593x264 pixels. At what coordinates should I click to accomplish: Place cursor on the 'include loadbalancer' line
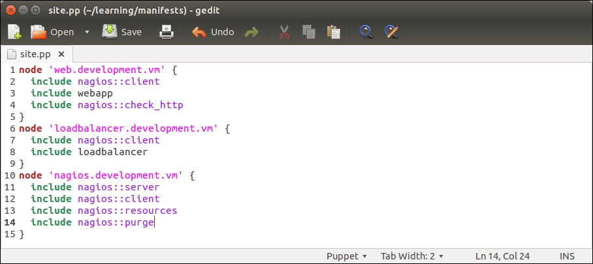pos(89,152)
